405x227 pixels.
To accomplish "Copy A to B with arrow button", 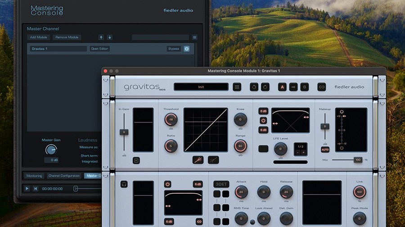I will click(x=293, y=87).
